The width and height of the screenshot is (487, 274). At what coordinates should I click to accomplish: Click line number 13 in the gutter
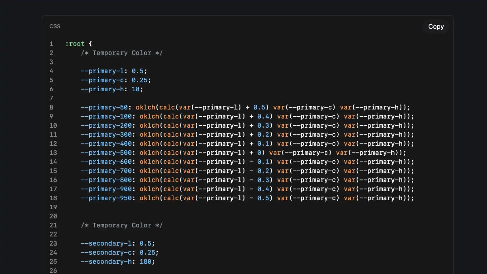point(53,153)
